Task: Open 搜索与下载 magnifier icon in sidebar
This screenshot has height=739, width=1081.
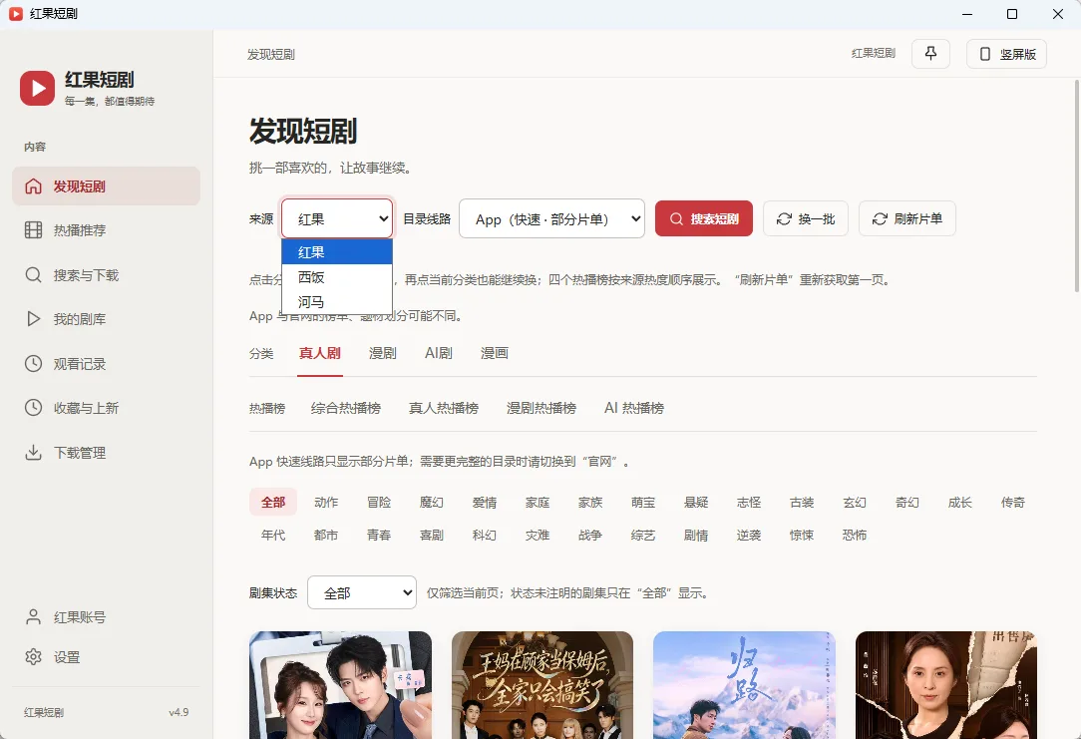Action: point(33,275)
